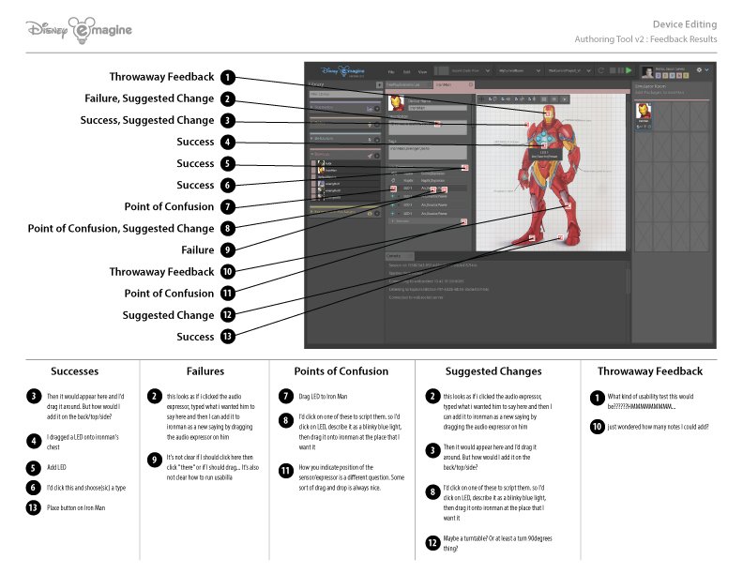Switch to the IronMan editor tab

pyautogui.click(x=454, y=84)
